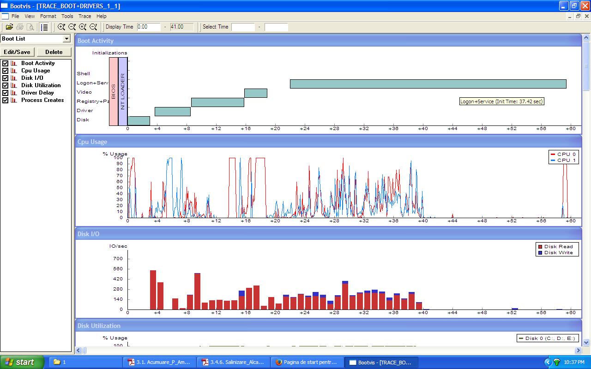Click the Print Preview toolbar icon
This screenshot has width=591, height=369.
click(x=30, y=27)
